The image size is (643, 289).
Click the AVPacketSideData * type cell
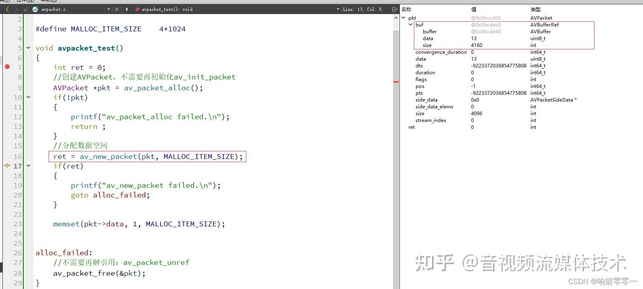pyautogui.click(x=553, y=100)
